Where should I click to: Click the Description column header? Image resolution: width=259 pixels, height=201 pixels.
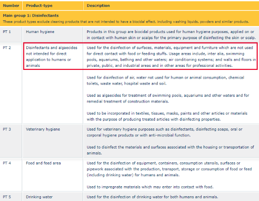click(98, 6)
